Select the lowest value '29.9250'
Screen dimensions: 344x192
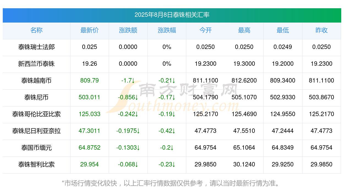point(283,164)
